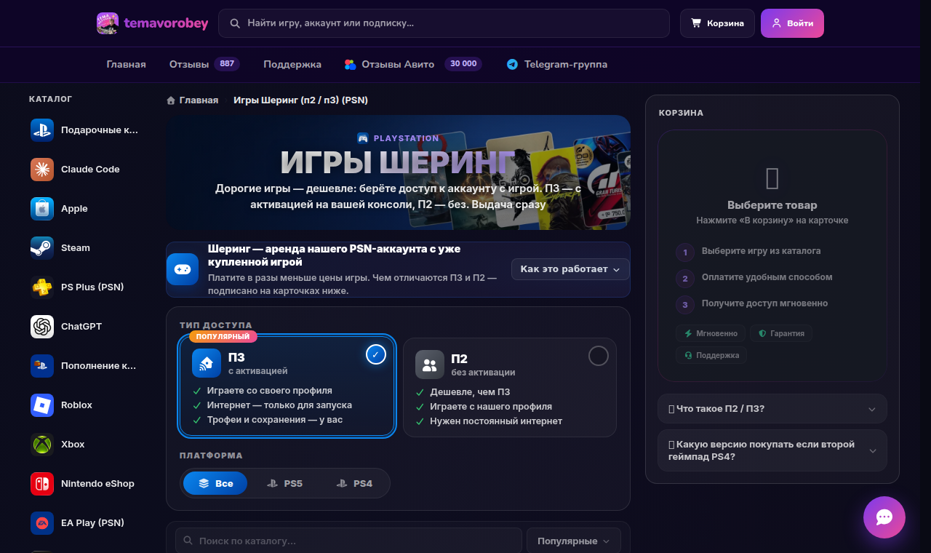This screenshot has height=553, width=931.
Task: Click the temavorobey logo avatar
Action: (108, 23)
